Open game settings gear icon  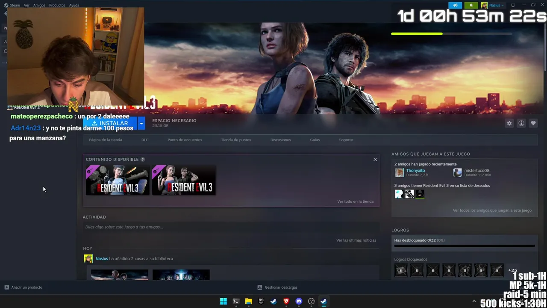[509, 123]
